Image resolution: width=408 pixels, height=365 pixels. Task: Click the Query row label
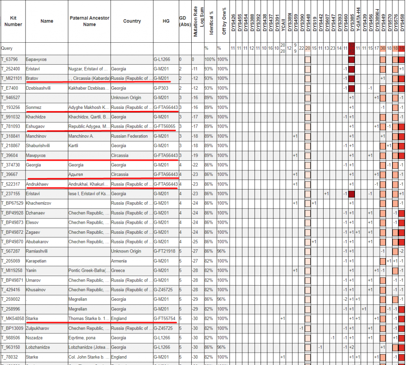coord(7,48)
